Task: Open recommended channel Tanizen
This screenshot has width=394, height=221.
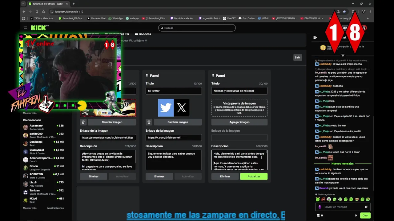Action: 43,192
